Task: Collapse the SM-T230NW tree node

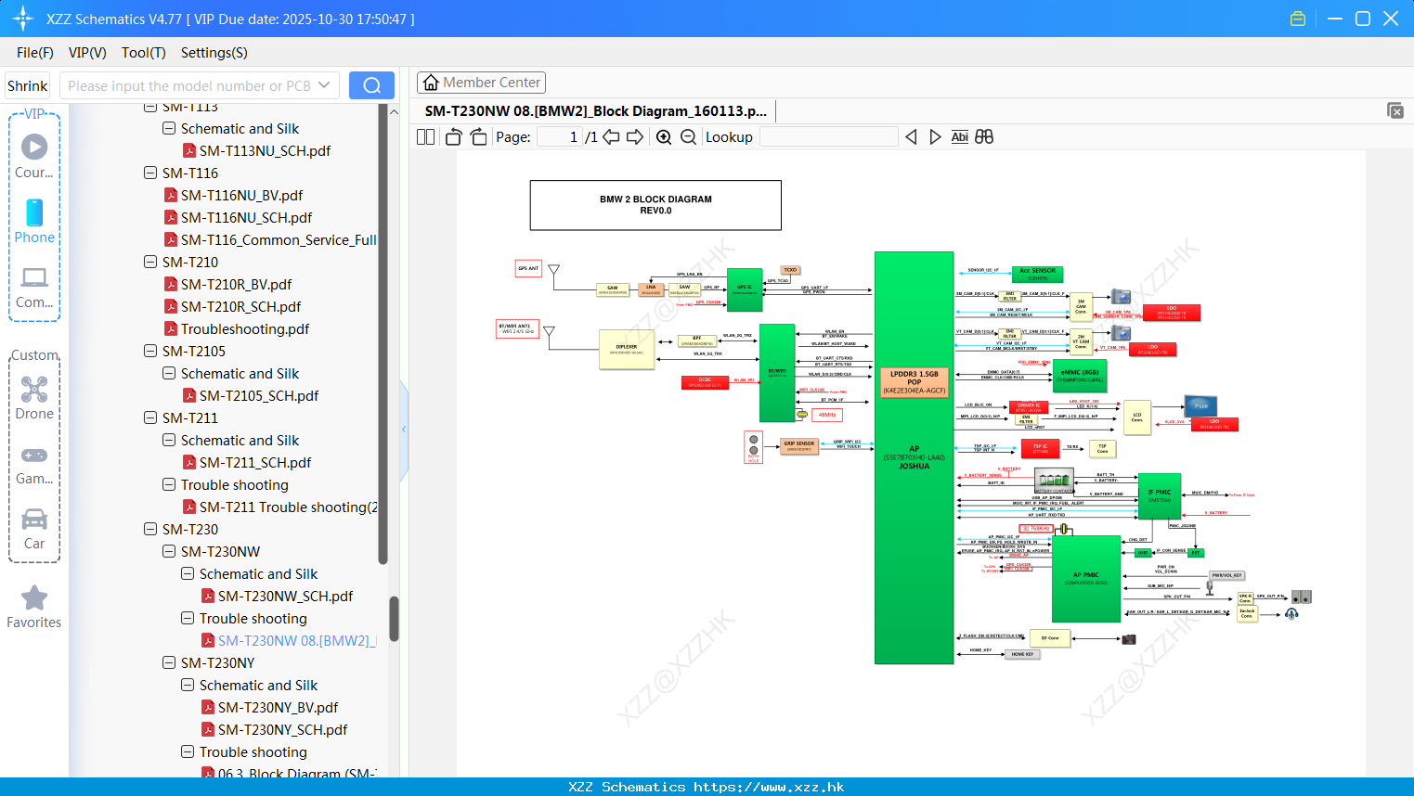Action: 169,551
